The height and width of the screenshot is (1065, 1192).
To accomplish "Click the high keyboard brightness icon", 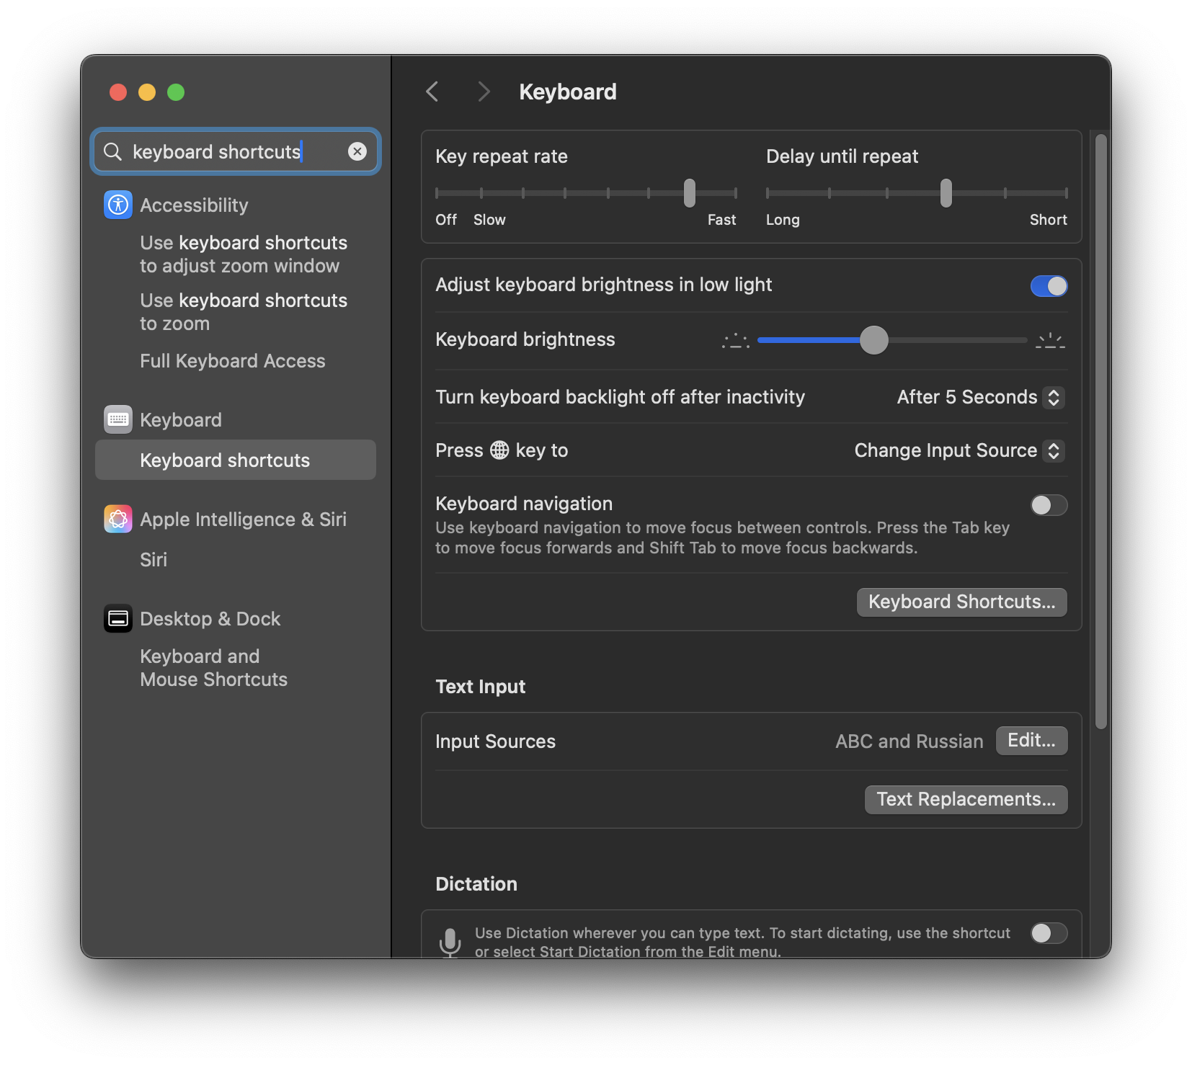I will coord(1051,341).
